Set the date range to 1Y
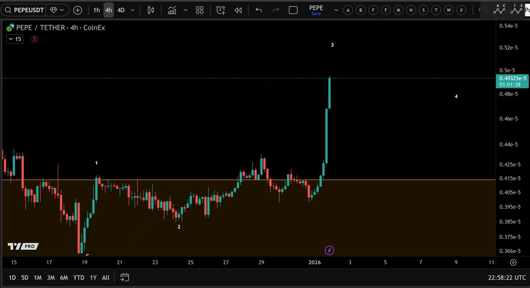Screen dimensions: 530x288 93,277
